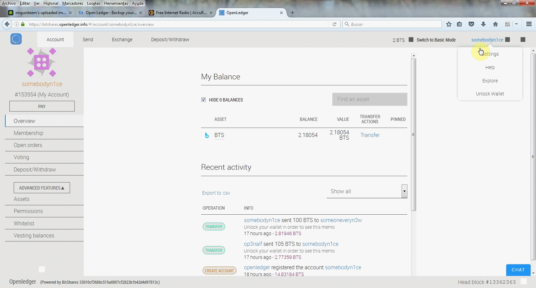The width and height of the screenshot is (536, 288).
Task: Click the Find an asset search field
Action: 370,99
